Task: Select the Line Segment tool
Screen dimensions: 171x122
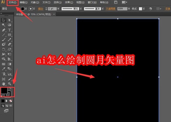Action: click(4, 35)
